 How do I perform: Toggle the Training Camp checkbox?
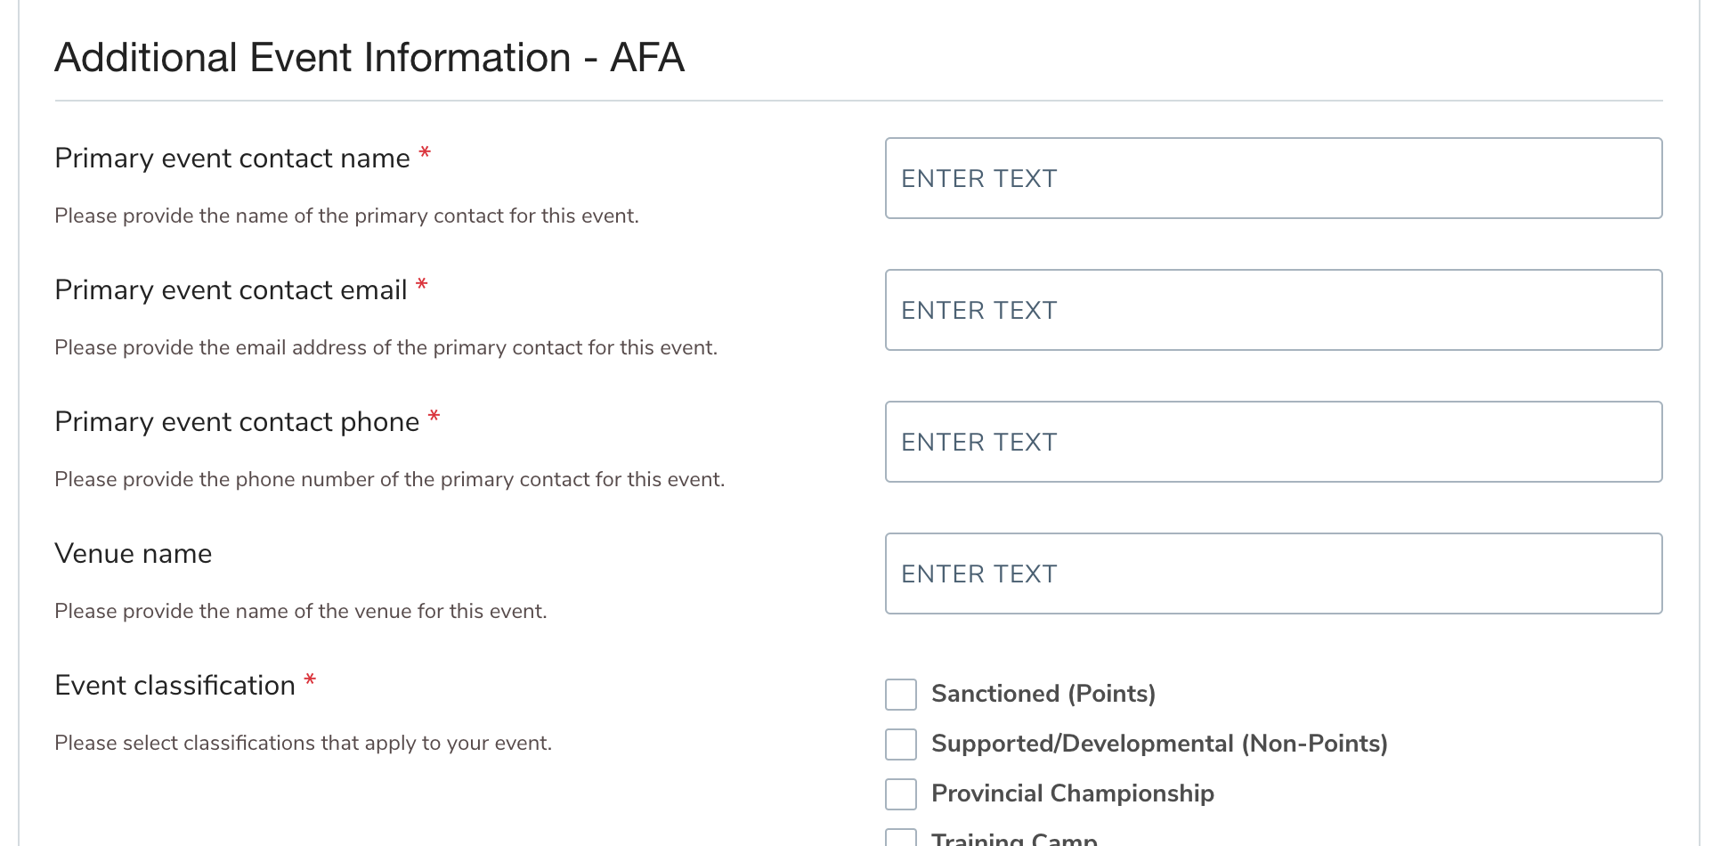901,839
